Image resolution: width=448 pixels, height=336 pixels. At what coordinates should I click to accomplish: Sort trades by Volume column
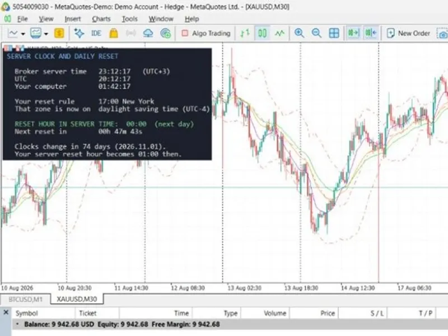[265, 314]
